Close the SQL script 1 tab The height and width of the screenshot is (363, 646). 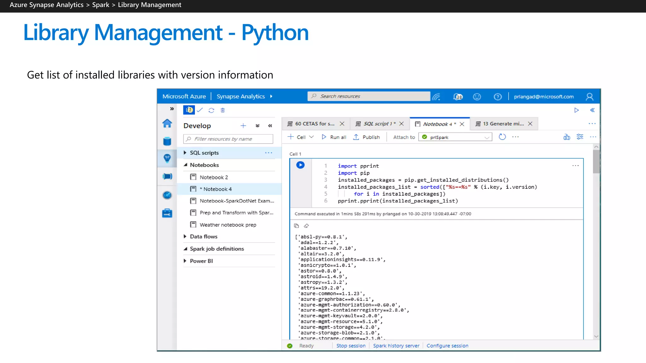click(x=402, y=124)
